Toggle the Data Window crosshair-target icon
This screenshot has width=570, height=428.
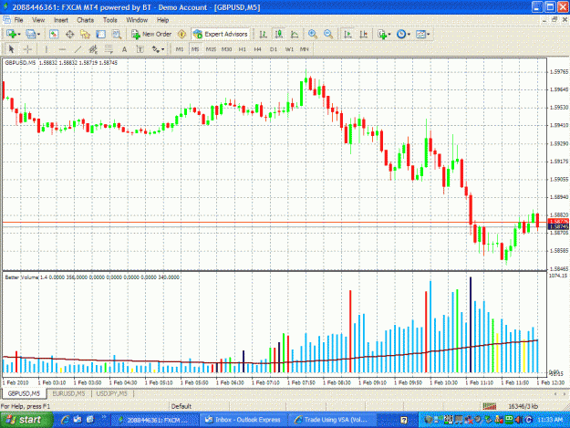click(x=70, y=34)
